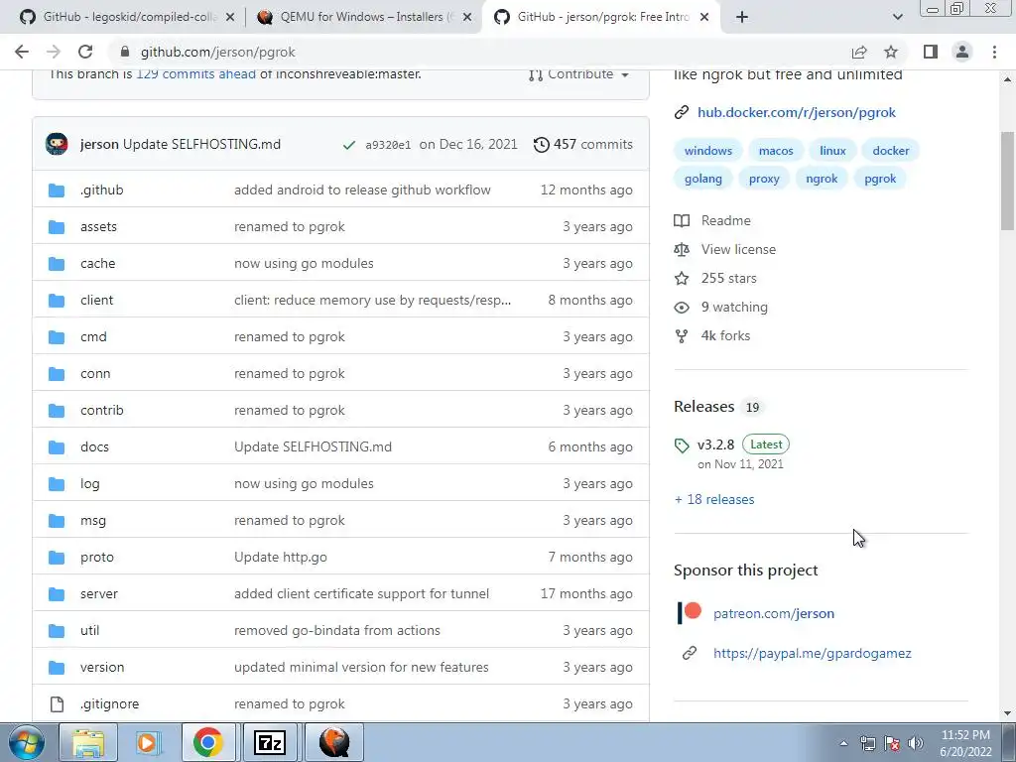Close the legoskid GitHub tab
Image resolution: width=1016 pixels, height=762 pixels.
point(229,18)
